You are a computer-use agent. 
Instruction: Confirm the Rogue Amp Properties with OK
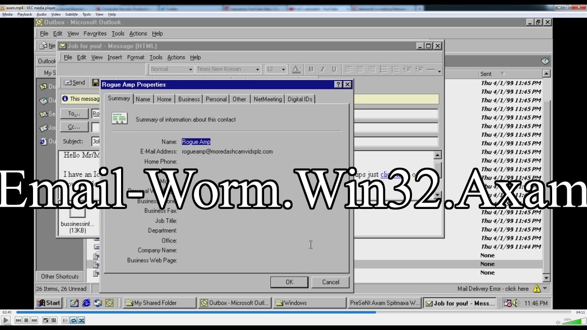[x=289, y=282]
